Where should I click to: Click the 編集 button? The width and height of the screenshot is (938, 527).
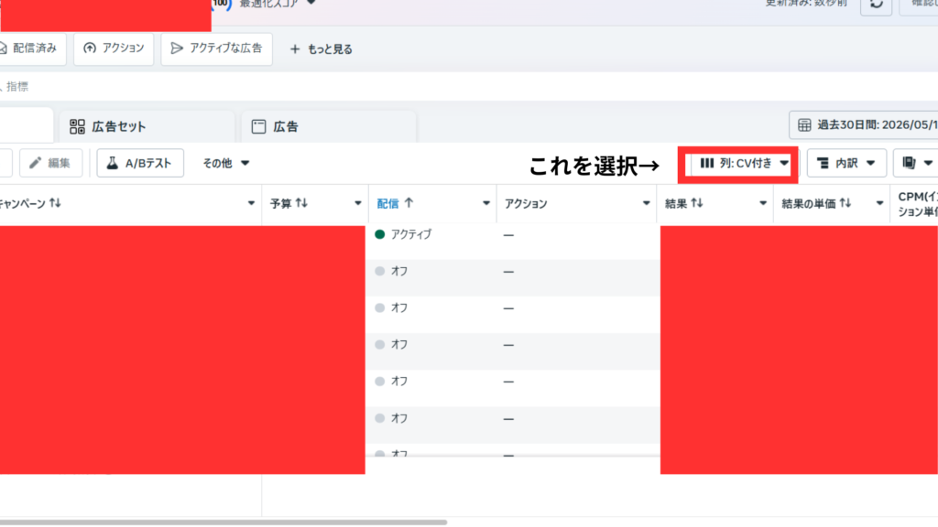pos(51,163)
